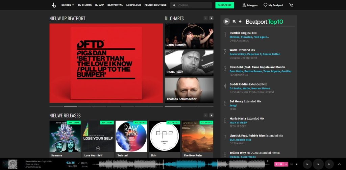Image resolution: width=346 pixels, height=170 pixels.
Task: Open artist Jengi
Action: tap(233, 105)
